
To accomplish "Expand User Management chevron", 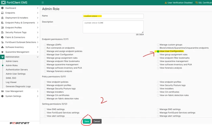I will [37, 91].
